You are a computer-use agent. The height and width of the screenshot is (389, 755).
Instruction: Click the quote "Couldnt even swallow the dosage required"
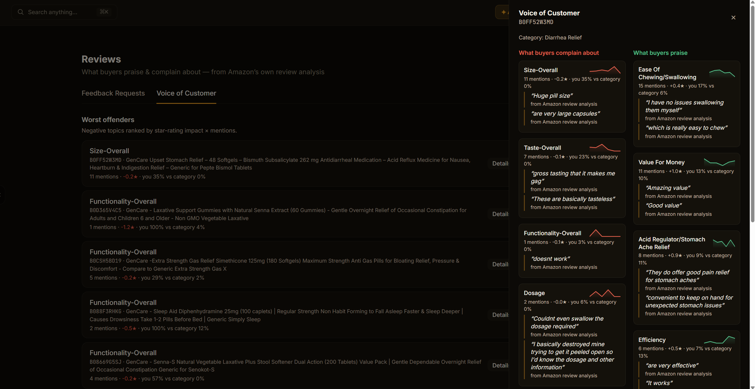(x=567, y=323)
